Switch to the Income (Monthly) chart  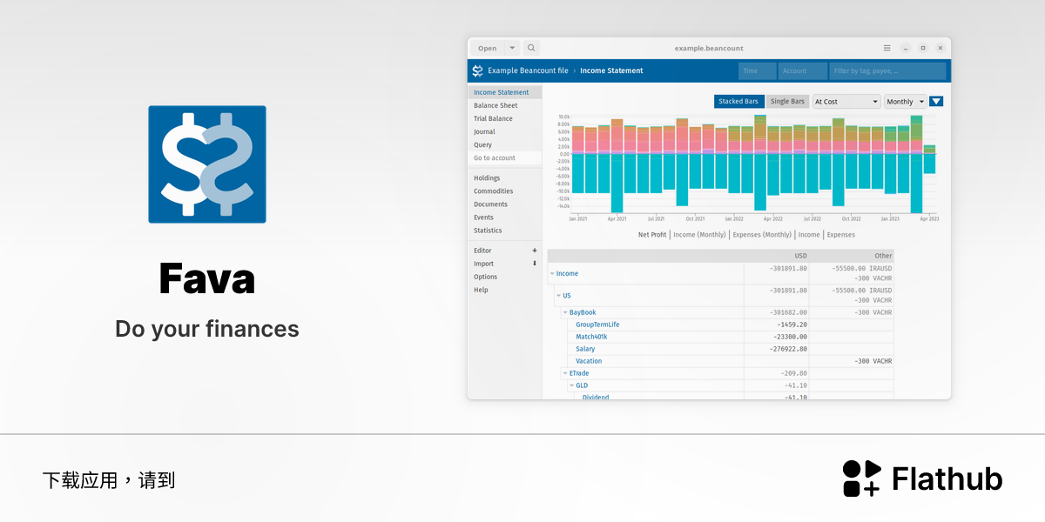pos(699,235)
